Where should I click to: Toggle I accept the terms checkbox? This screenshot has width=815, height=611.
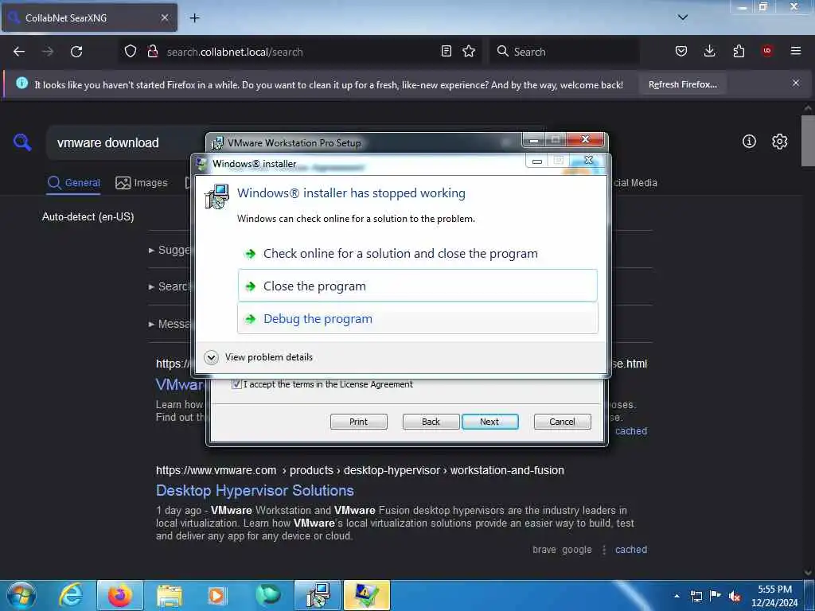[236, 384]
